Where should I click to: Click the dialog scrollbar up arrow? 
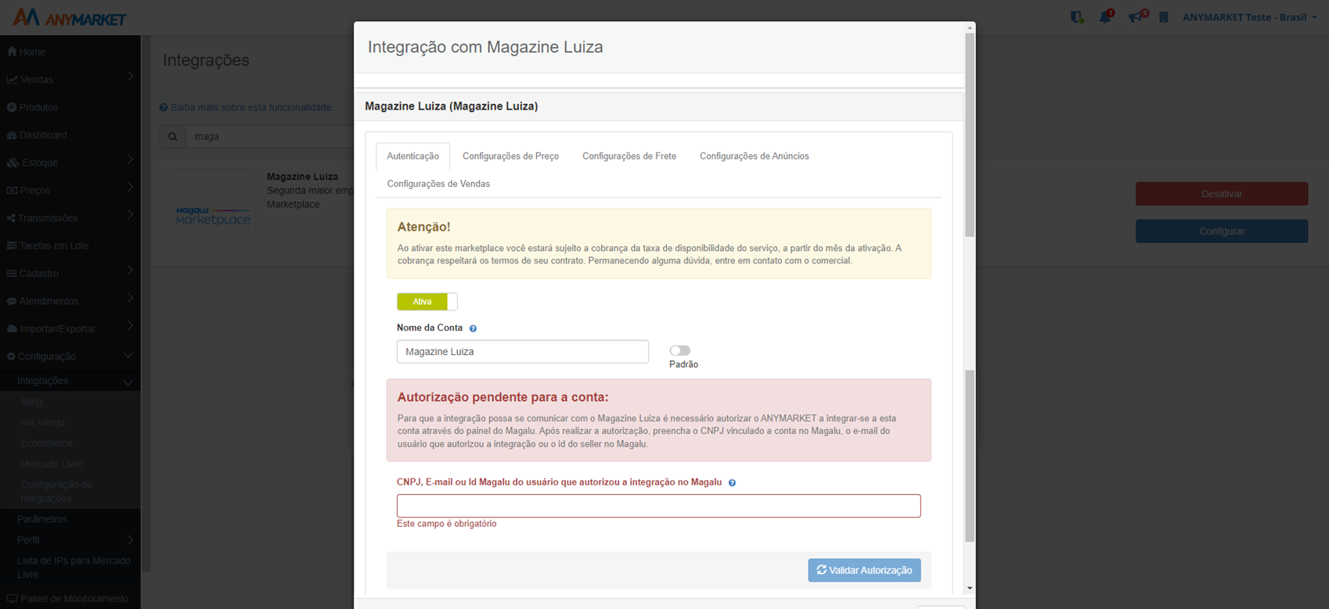point(970,28)
